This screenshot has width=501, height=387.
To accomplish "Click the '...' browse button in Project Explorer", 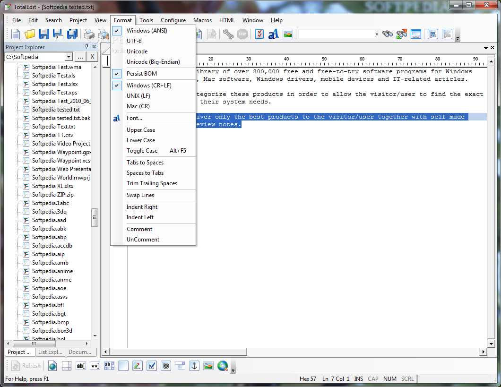I will (80, 57).
